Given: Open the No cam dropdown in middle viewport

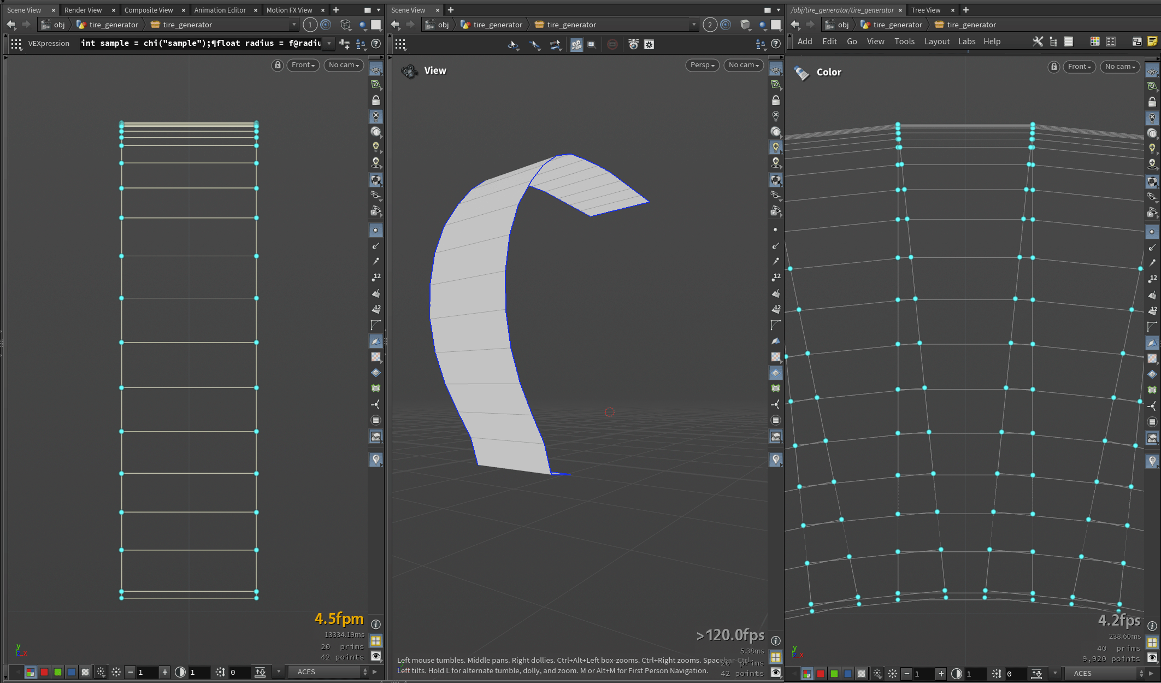Looking at the screenshot, I should 744,65.
